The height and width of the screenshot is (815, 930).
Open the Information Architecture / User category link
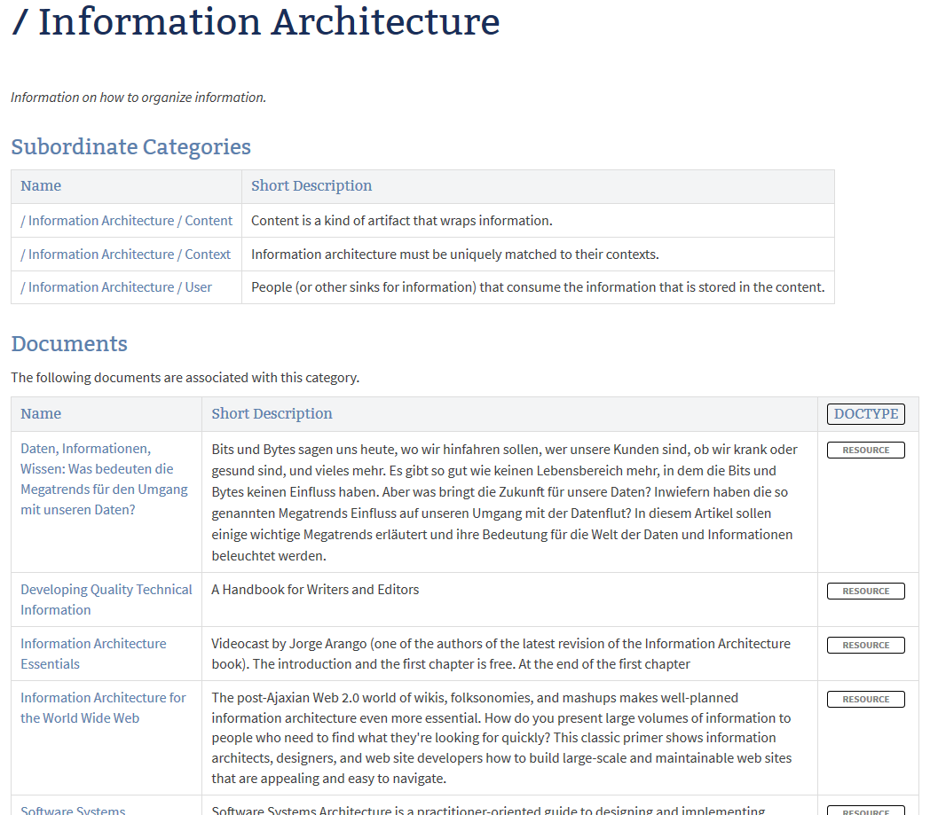tap(116, 287)
